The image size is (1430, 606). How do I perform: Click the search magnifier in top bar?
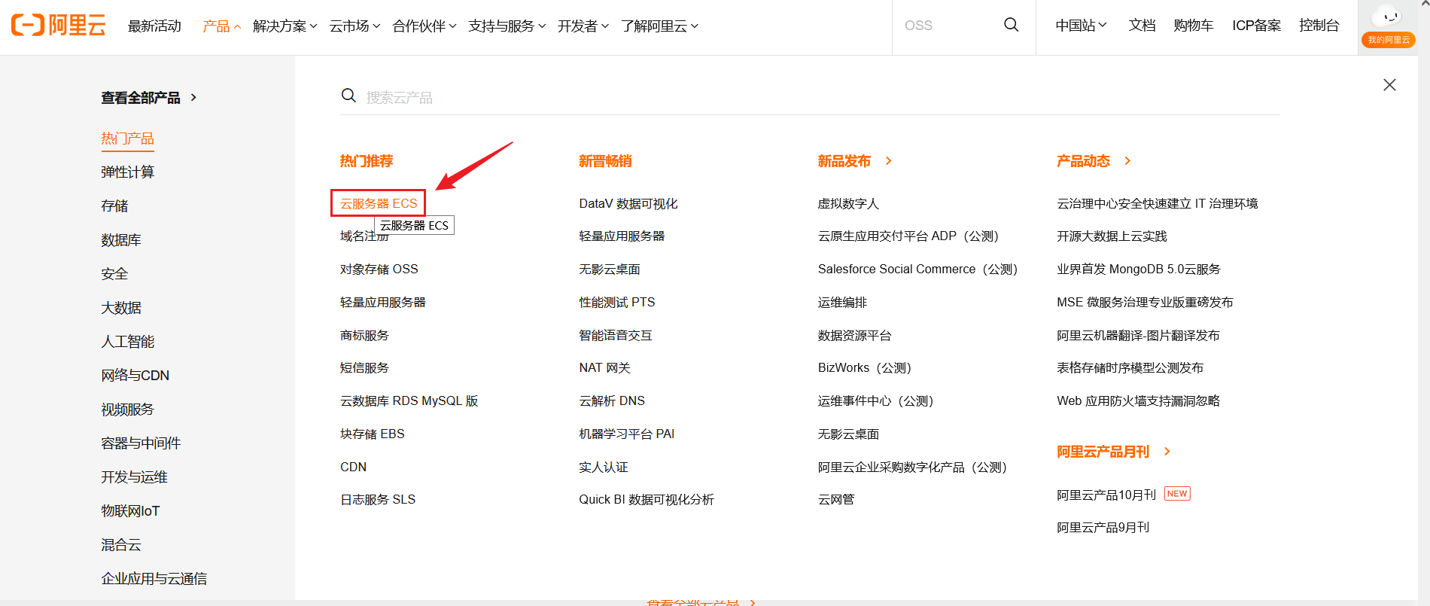point(1011,25)
